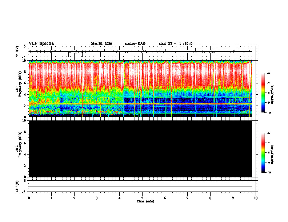Select the ch.2 spectrogram colour scale bar
The height and width of the screenshot is (222, 288).
tap(263, 153)
